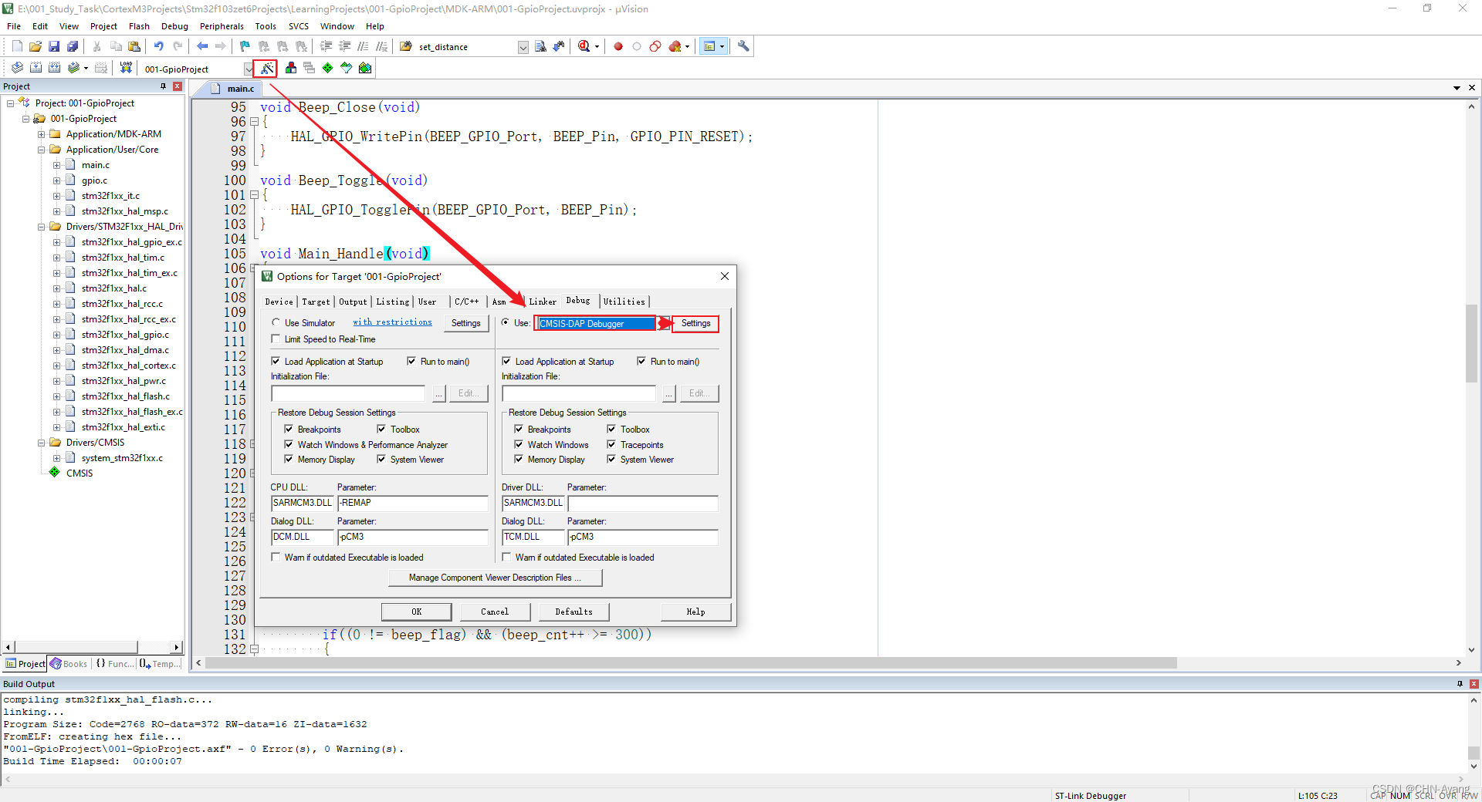Click the Comment selection icon
Viewport: 1482px width, 802px height.
363,46
